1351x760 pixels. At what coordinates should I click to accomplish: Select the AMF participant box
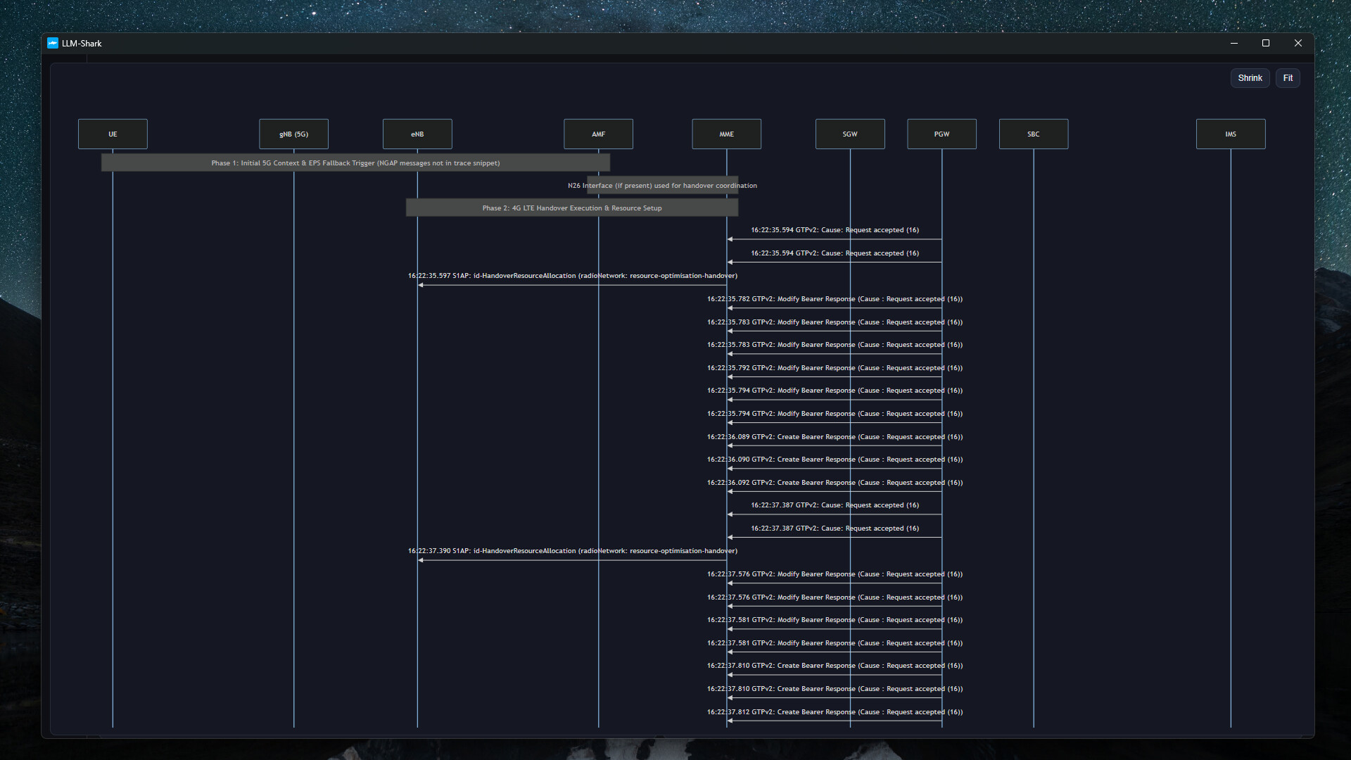598,134
